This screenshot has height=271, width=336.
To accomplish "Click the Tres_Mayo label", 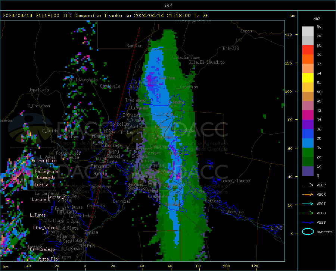I will tap(136, 100).
